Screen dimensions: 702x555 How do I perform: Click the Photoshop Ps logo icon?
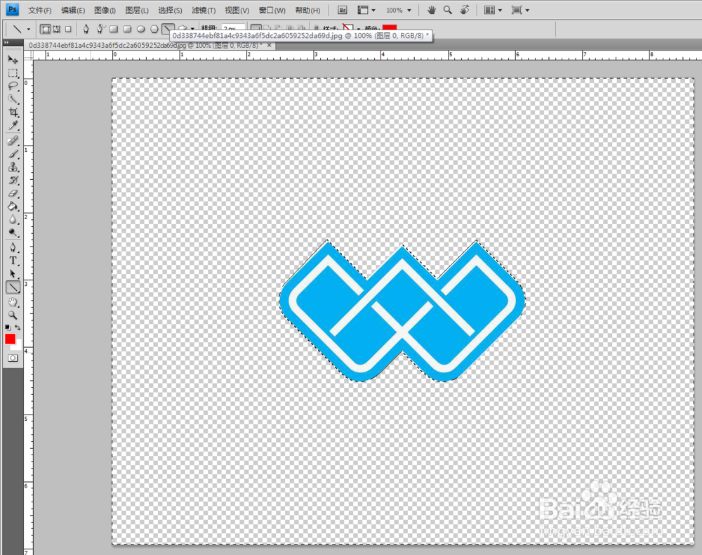tap(13, 9)
